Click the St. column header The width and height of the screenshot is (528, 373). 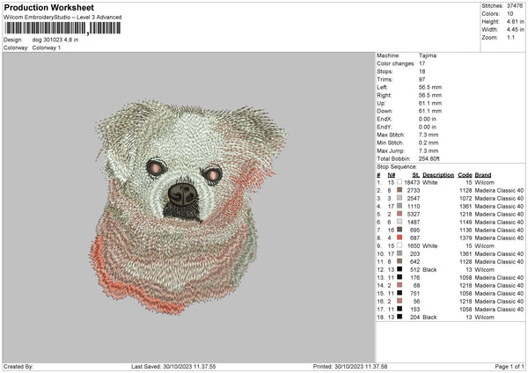tap(416, 175)
